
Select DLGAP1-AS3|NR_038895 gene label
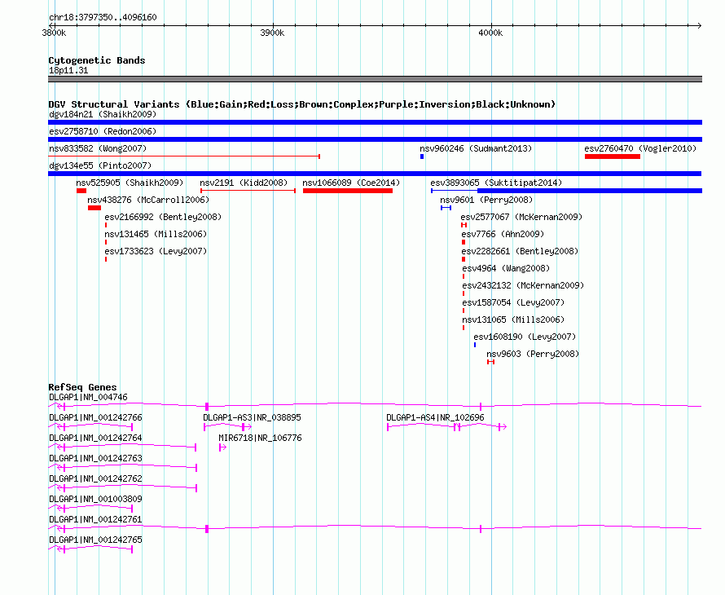click(252, 417)
